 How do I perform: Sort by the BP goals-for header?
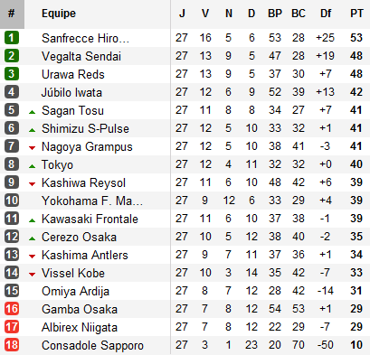click(275, 14)
